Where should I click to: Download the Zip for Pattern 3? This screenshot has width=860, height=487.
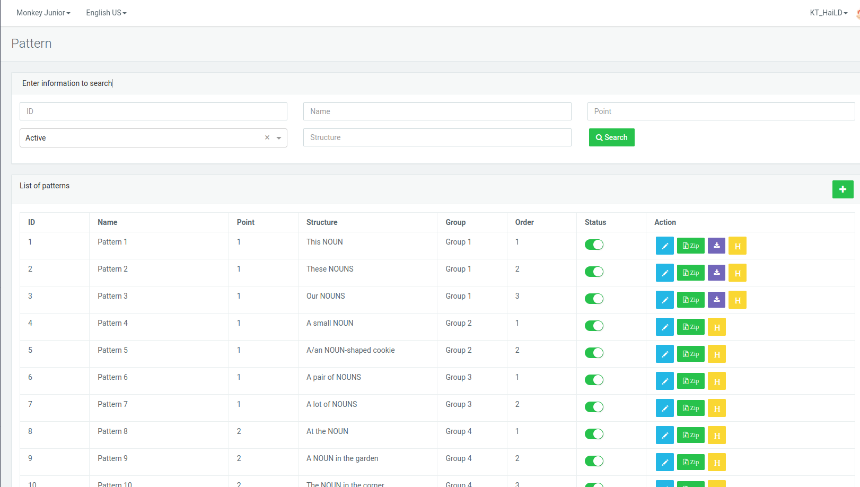point(690,300)
